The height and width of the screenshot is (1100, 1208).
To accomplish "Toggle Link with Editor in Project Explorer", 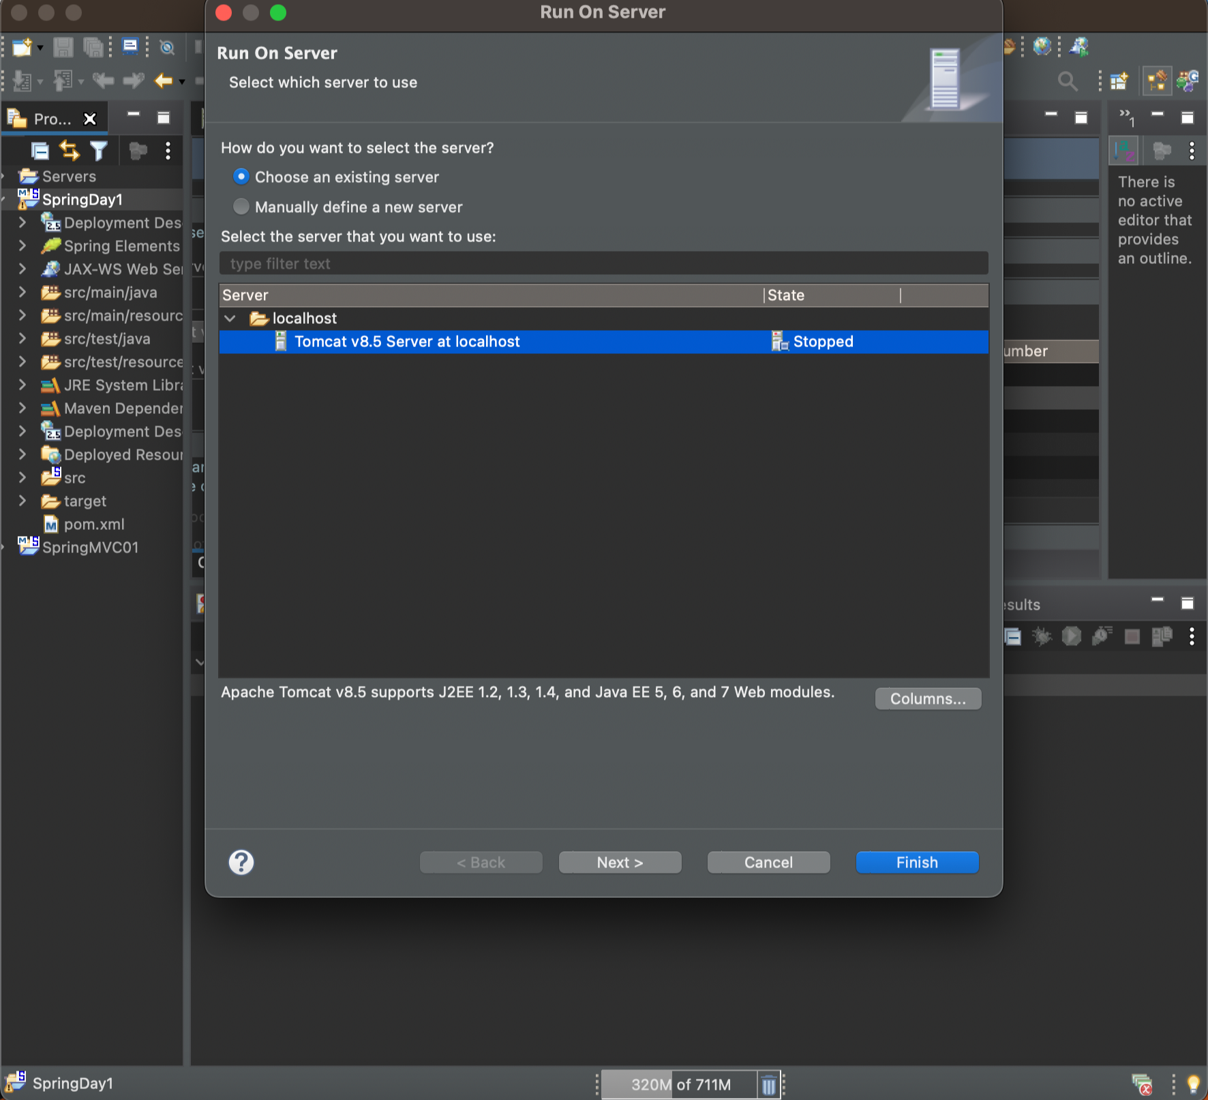I will (69, 151).
